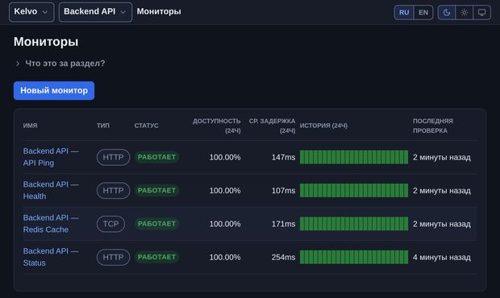The height and width of the screenshot is (298, 500).
Task: Open Backend API — Status monitor
Action: click(51, 257)
